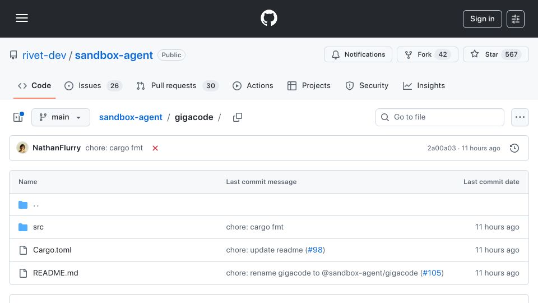
Task: Click the fork count 42
Action: coord(443,54)
